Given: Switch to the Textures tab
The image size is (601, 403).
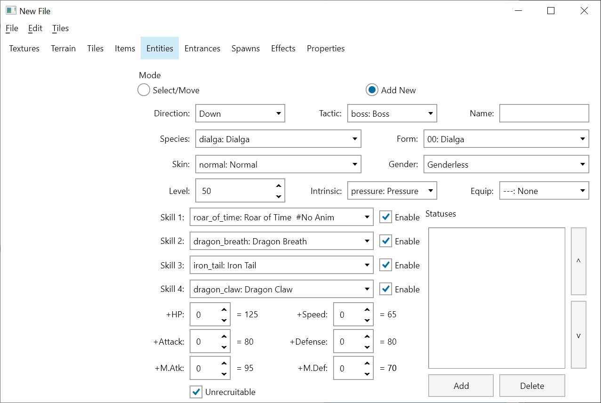Looking at the screenshot, I should click(x=24, y=48).
